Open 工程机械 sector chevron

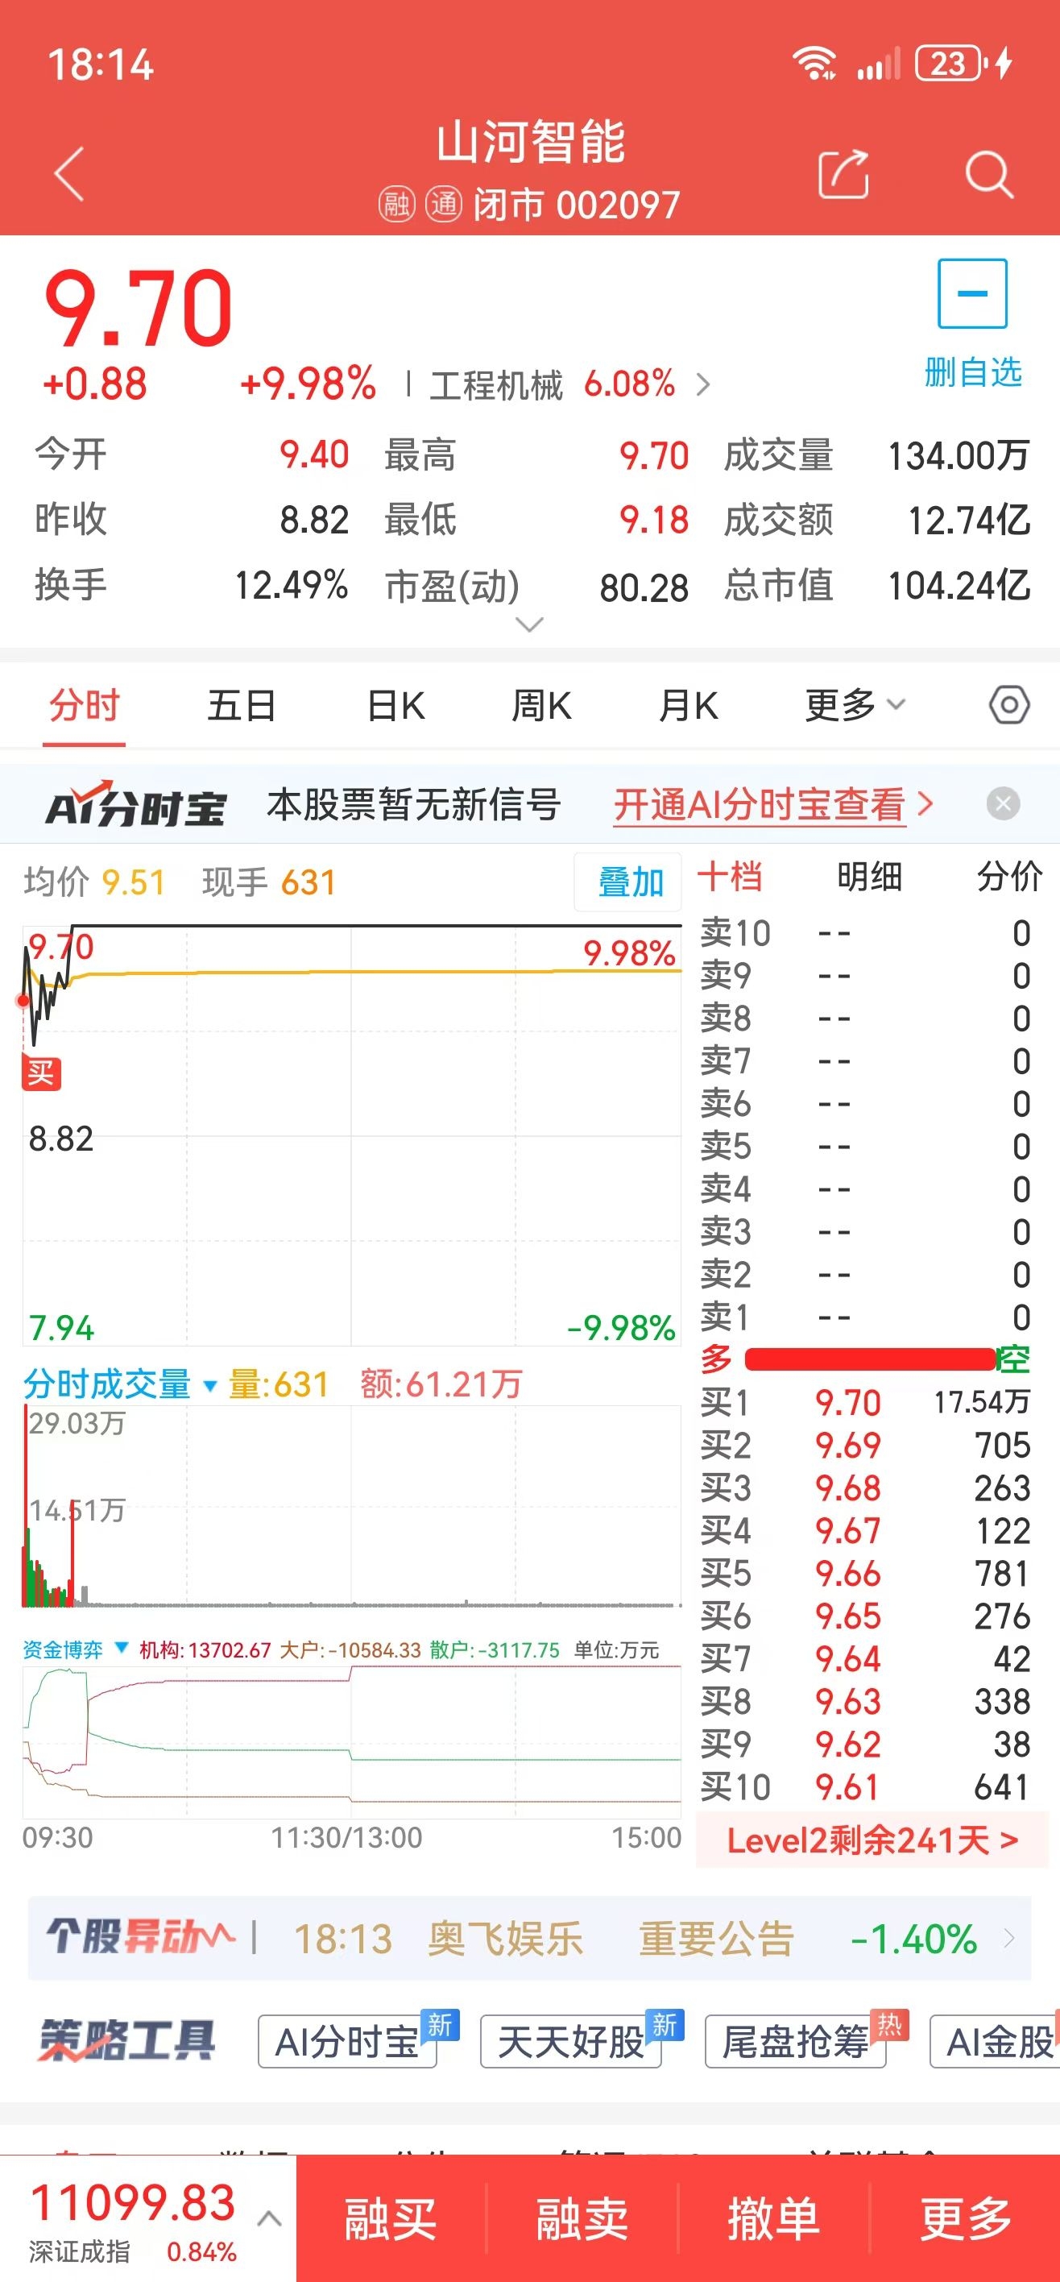[x=702, y=384]
